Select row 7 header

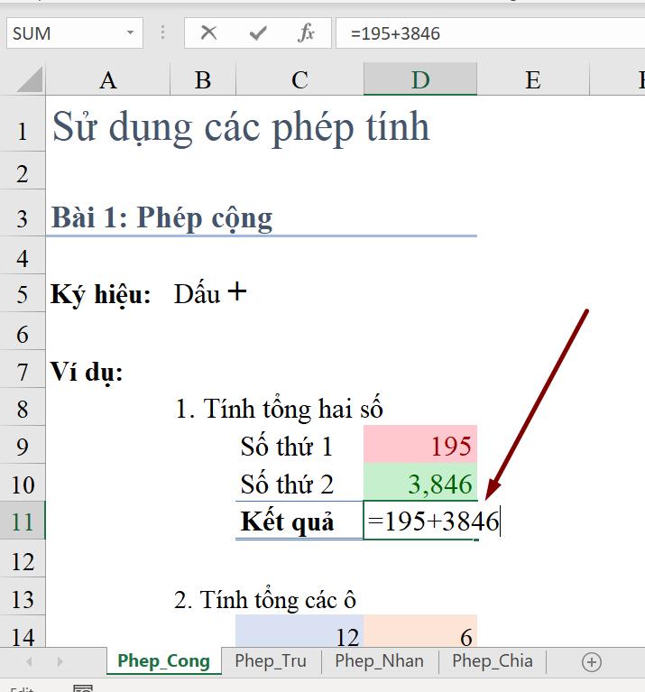23,369
